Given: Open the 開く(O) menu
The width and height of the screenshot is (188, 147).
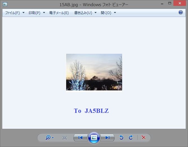Looking at the screenshot, I should pos(106,13).
